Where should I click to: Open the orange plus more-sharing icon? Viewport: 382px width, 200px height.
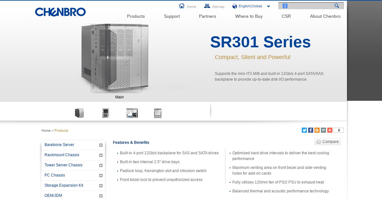[330, 130]
